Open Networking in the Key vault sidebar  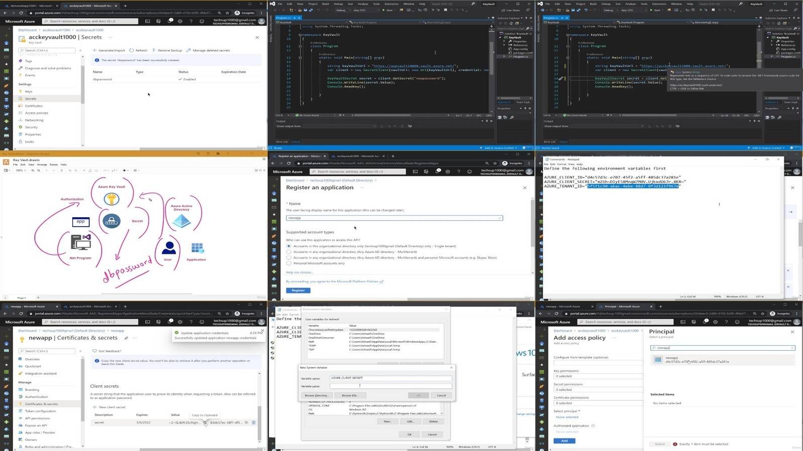point(34,120)
